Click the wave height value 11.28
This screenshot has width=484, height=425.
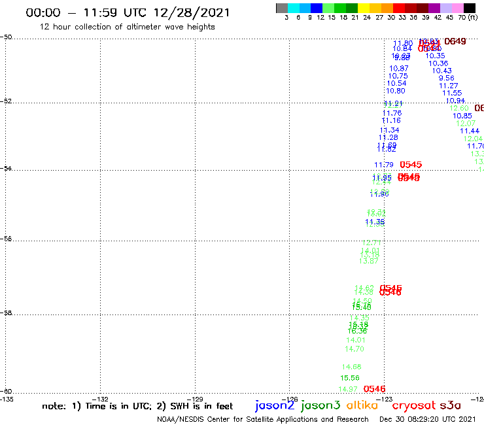389,138
